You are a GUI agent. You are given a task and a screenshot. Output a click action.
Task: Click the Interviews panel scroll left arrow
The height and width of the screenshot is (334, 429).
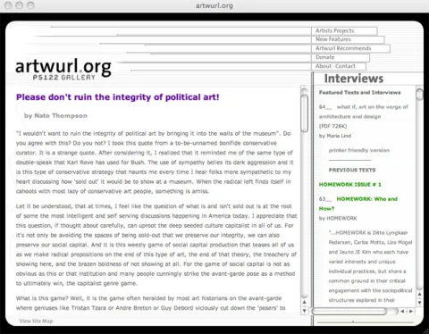coord(402,311)
